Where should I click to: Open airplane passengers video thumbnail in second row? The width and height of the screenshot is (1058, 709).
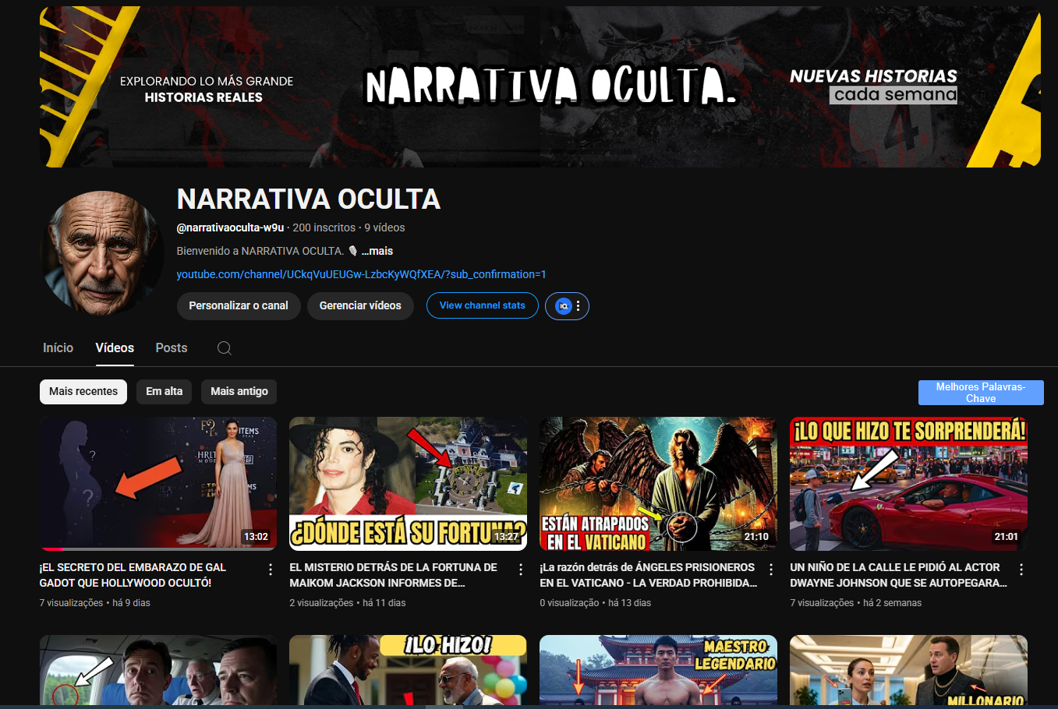coord(158,670)
